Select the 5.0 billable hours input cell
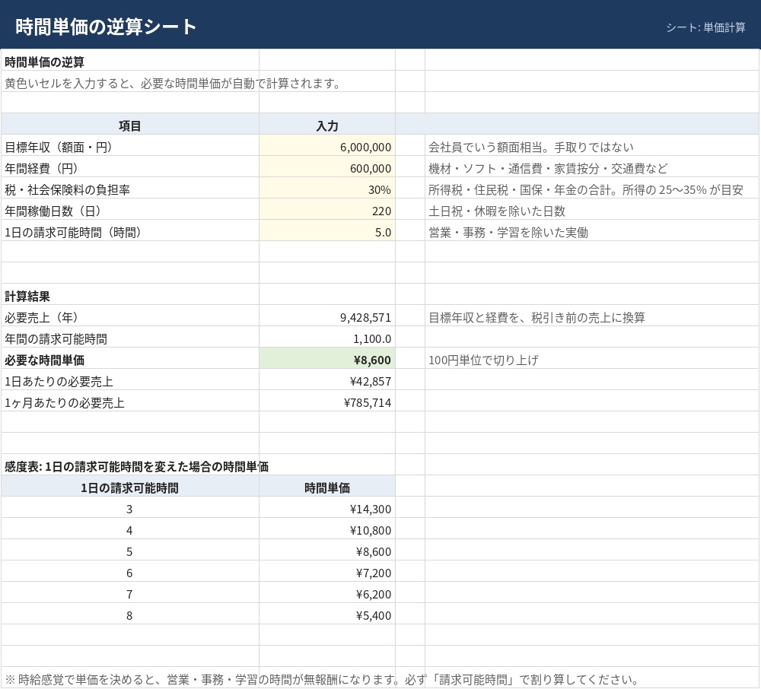This screenshot has height=689, width=761. tap(327, 230)
